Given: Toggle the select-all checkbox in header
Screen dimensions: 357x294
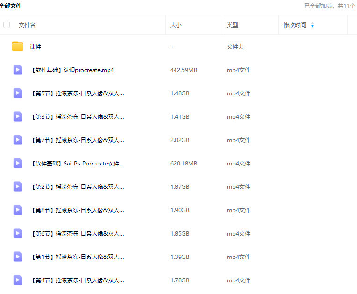Looking at the screenshot, I should coord(7,25).
